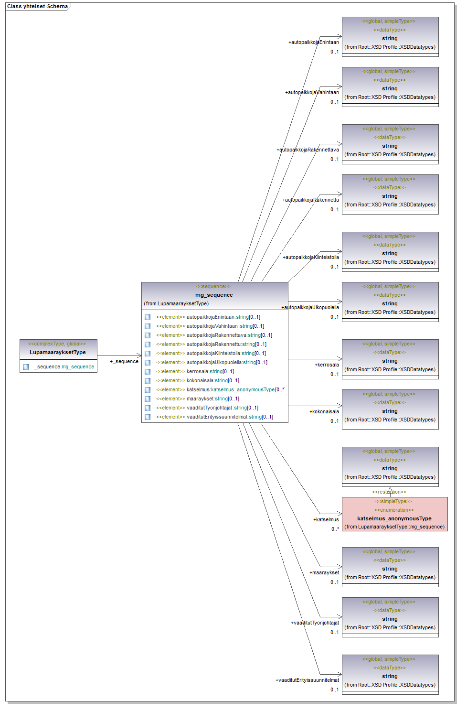Select the autopaikkojaKiinteistolla:string element text
This screenshot has width=467, height=711.
pyautogui.click(x=226, y=354)
